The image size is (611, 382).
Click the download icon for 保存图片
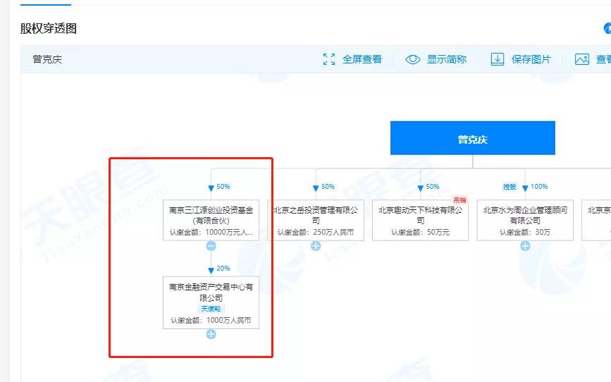click(x=498, y=59)
